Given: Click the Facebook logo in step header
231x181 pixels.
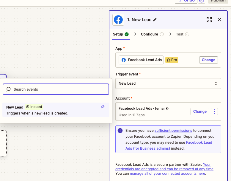Looking at the screenshot, I should [118, 20].
